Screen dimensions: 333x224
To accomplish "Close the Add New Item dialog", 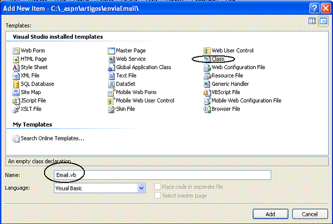I will (x=326, y=9).
